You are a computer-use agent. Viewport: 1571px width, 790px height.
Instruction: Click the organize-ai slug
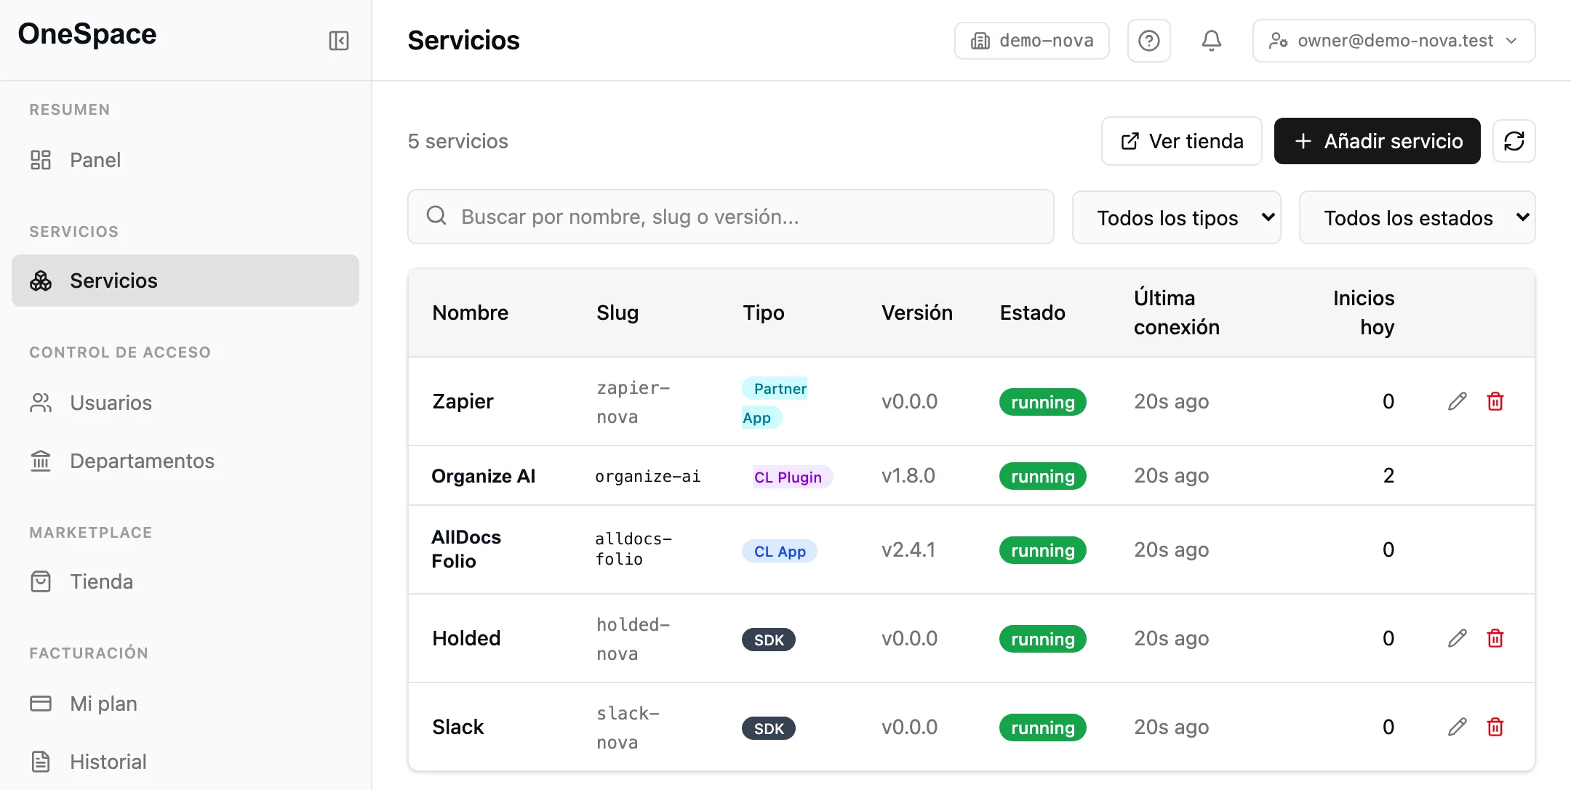click(x=648, y=476)
